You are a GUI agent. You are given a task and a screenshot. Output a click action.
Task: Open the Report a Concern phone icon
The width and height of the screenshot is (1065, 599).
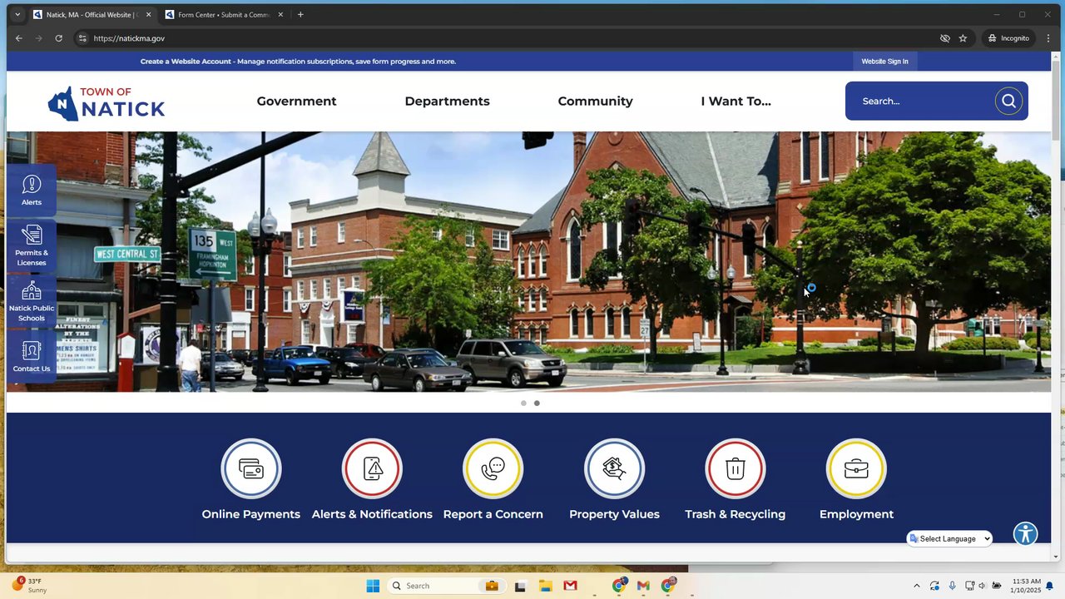click(x=493, y=468)
